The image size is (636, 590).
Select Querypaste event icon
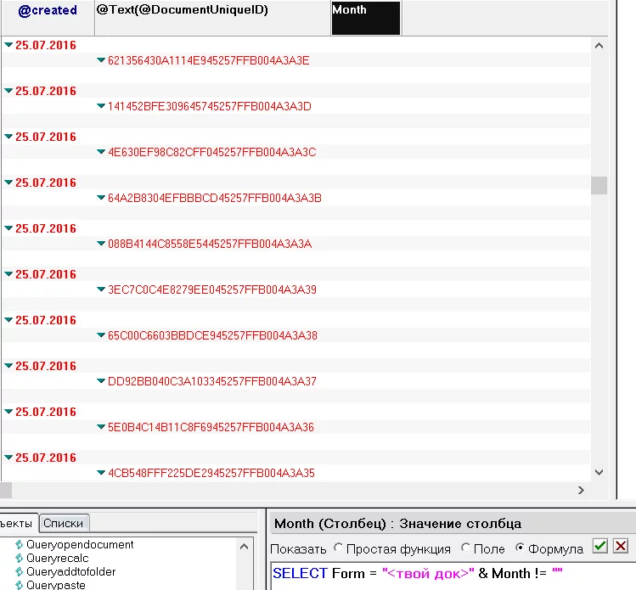point(20,585)
